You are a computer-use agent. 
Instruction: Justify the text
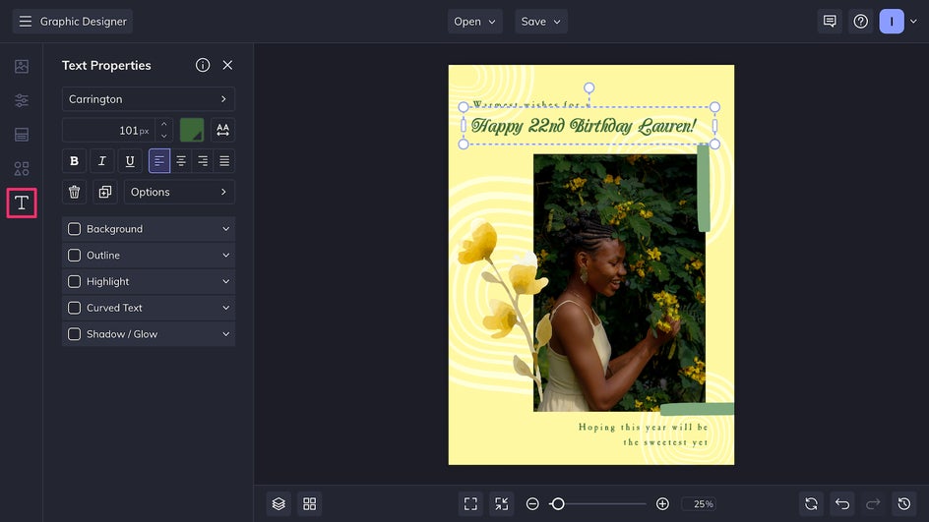[x=224, y=161]
